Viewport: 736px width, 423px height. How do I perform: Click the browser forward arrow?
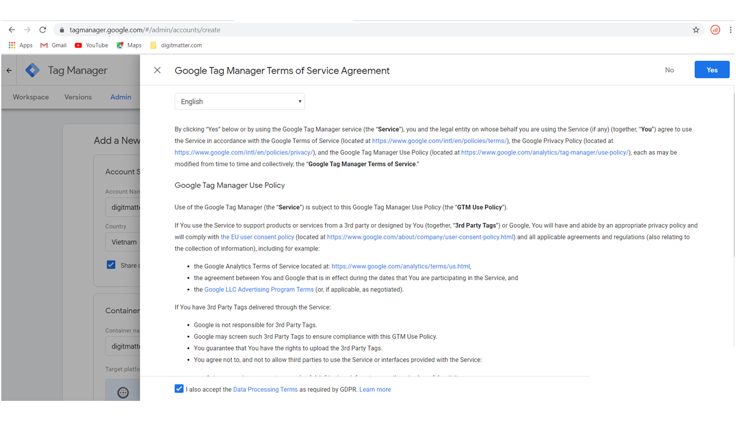point(27,29)
